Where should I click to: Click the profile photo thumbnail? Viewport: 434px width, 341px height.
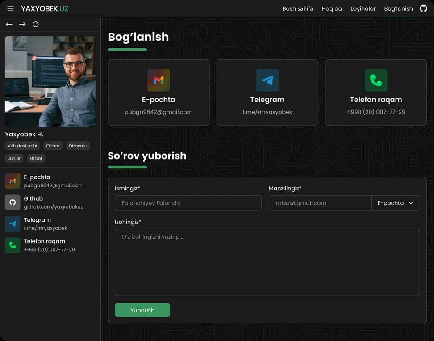(50, 81)
